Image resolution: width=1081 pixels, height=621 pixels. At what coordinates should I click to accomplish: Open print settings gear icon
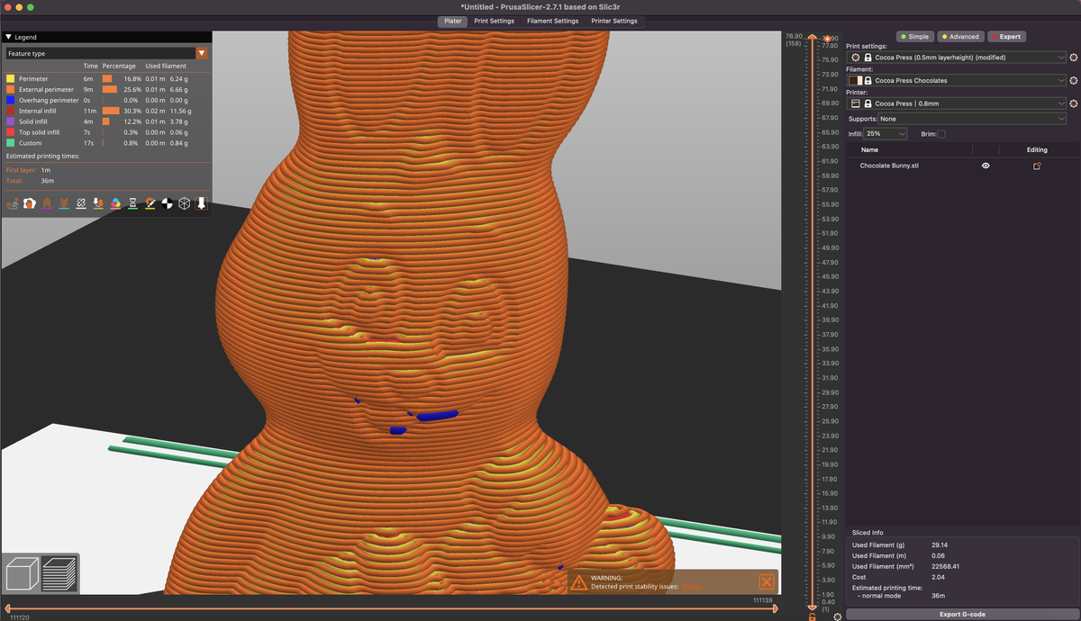click(x=1074, y=57)
